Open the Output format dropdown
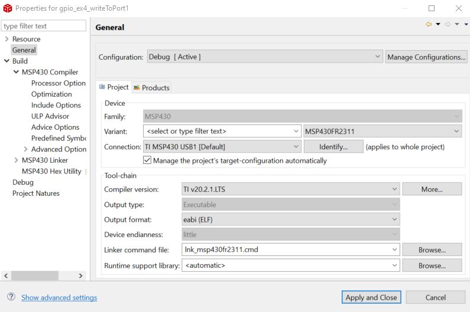Screen dimensions: 470x312 [x=394, y=219]
